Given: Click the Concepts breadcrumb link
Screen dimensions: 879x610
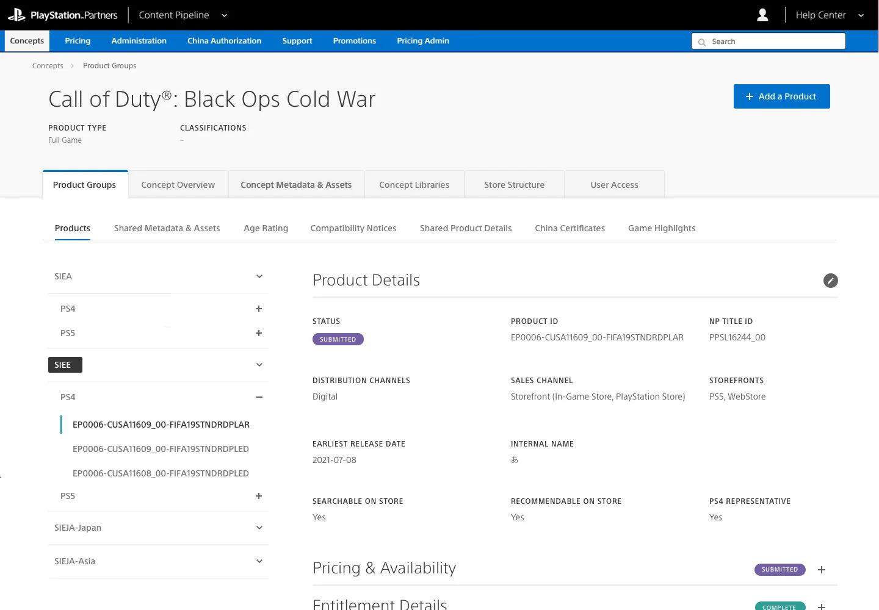Looking at the screenshot, I should pos(48,66).
